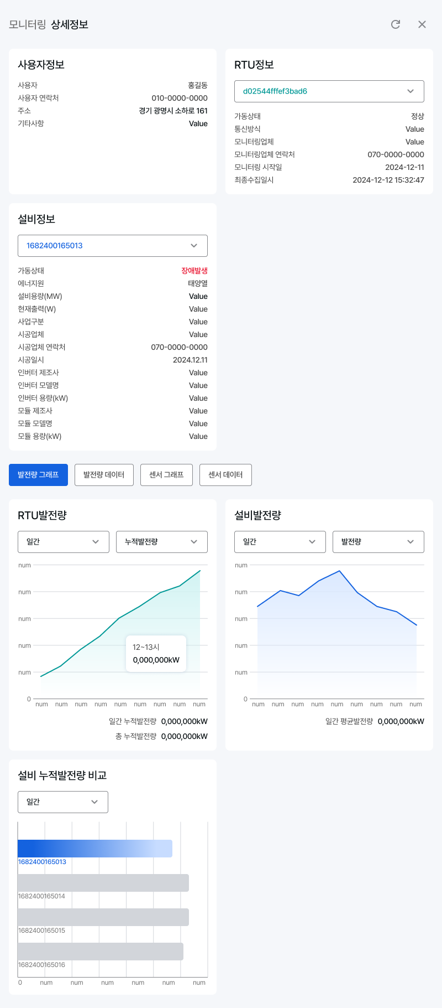
Task: Click the 시공업체 연락처 070-0000-0000 value
Action: (x=180, y=347)
